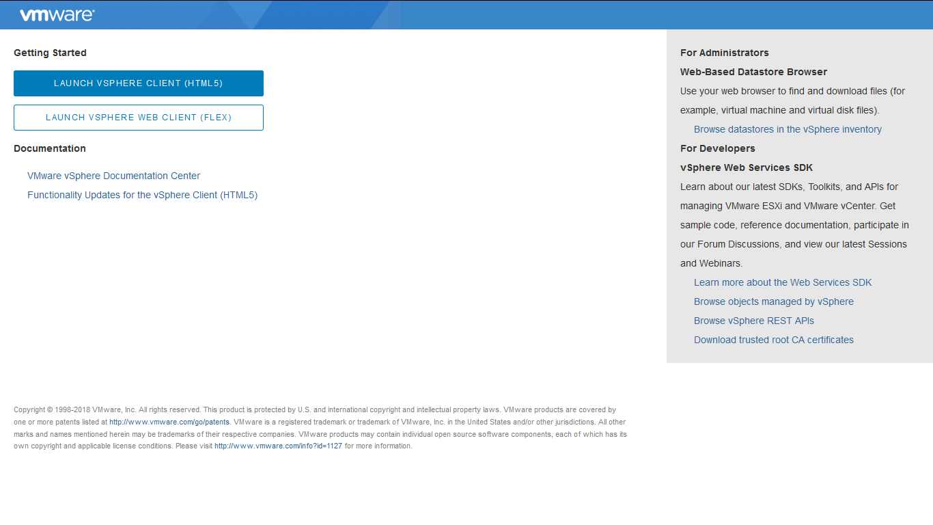933x525 pixels.
Task: Click the For Developers heading
Action: (x=717, y=148)
